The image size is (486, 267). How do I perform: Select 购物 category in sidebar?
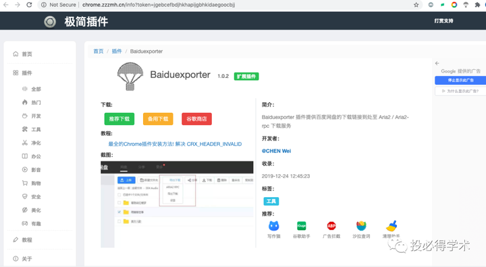pyautogui.click(x=32, y=184)
